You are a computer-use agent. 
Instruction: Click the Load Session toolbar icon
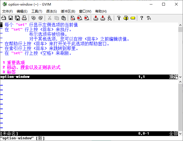coord(96,18)
